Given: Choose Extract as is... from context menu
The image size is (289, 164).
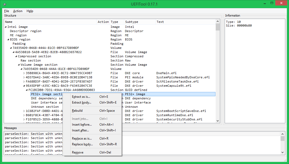Looking at the screenshot, I should pyautogui.click(x=92, y=97).
